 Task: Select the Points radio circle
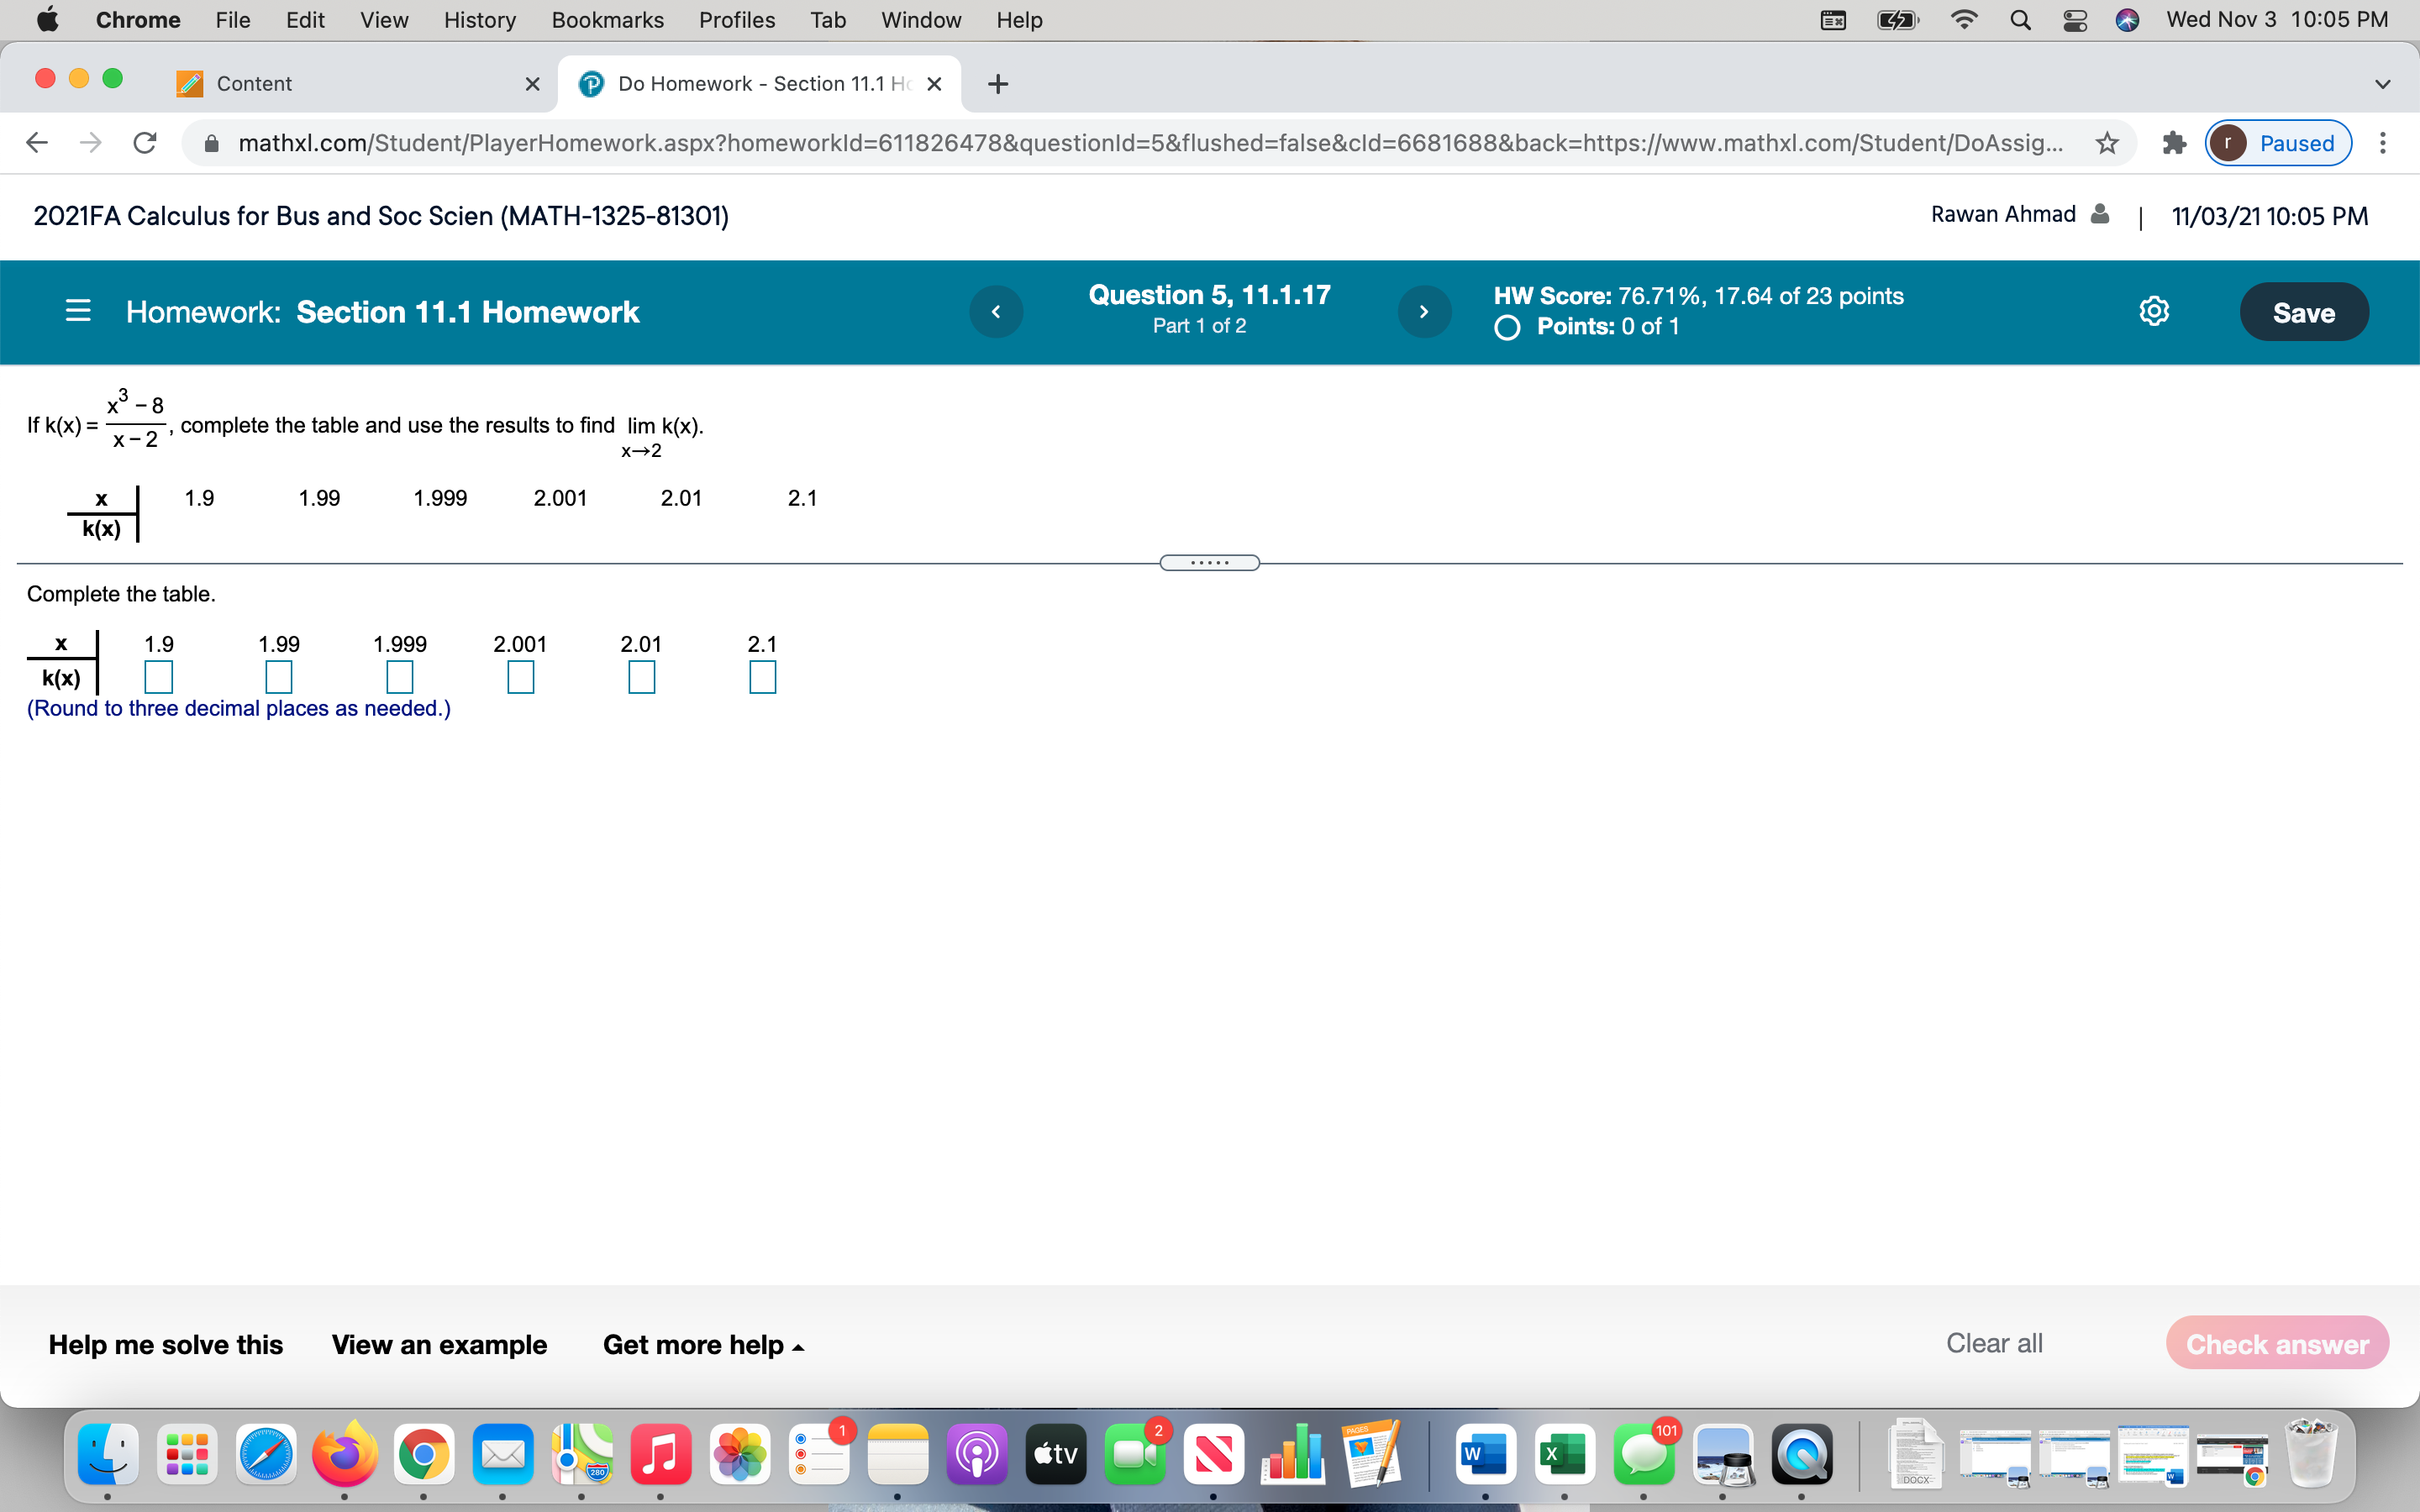1508,327
